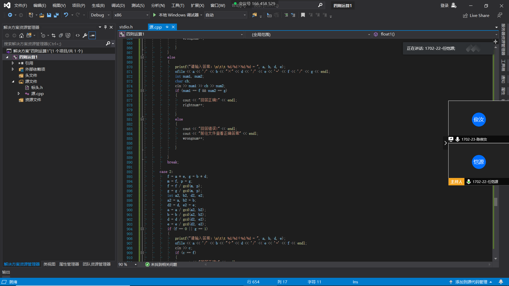509x286 pixels.
Task: Click the editor vertical scrollbar thumb
Action: click(495, 202)
